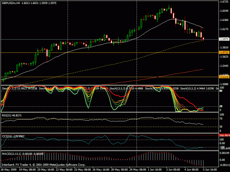Select the orange 1.5225 price level label
The width and height of the screenshot is (230, 172).
tap(224, 77)
